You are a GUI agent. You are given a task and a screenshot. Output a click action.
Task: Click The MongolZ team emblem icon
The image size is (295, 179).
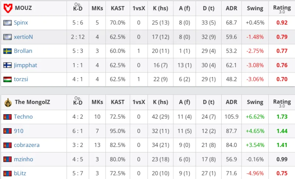pos(8,102)
